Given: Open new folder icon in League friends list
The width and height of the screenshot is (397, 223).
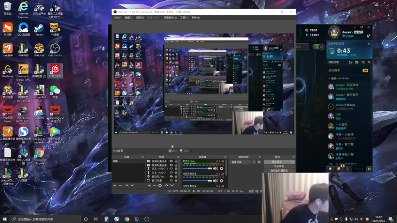Looking at the screenshot, I should [x=357, y=62].
